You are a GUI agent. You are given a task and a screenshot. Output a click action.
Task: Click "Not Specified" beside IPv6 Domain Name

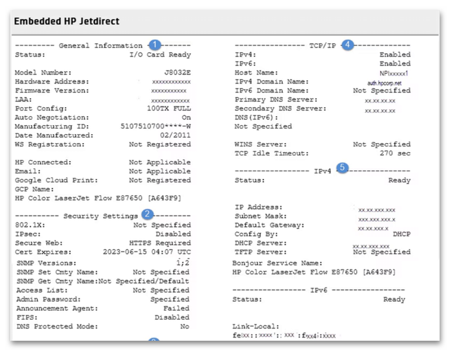point(382,90)
